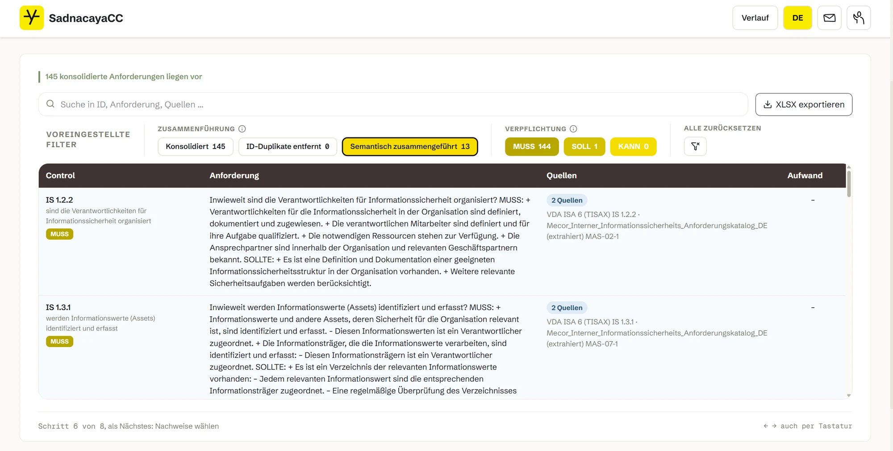This screenshot has width=893, height=451.
Task: Toggle the Konsolidiert 145 filter
Action: point(196,146)
